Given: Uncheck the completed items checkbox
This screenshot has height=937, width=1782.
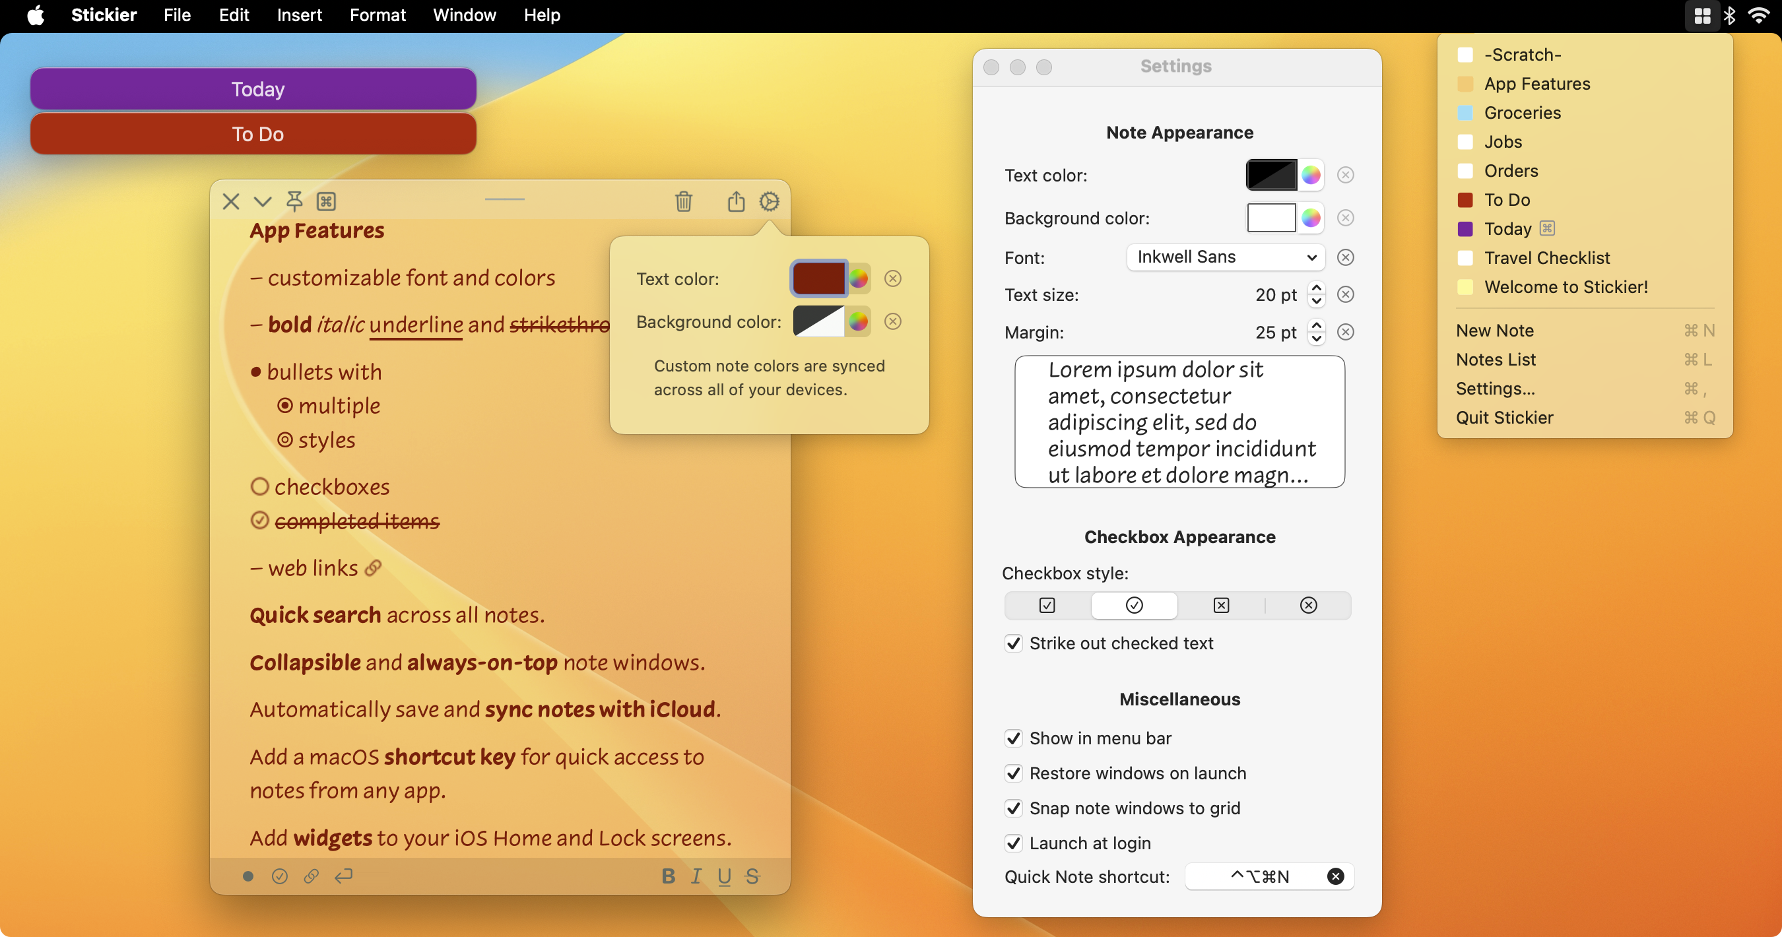Looking at the screenshot, I should pos(259,520).
